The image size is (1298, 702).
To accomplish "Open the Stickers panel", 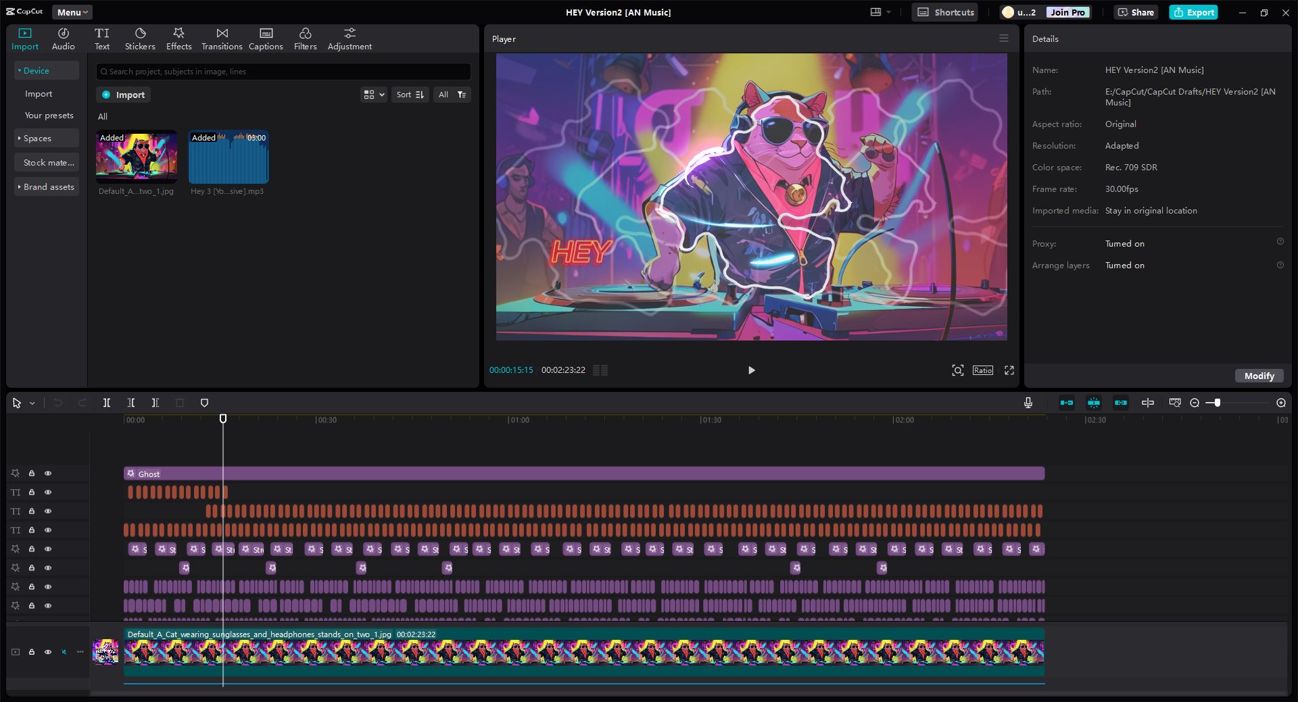I will coord(140,39).
